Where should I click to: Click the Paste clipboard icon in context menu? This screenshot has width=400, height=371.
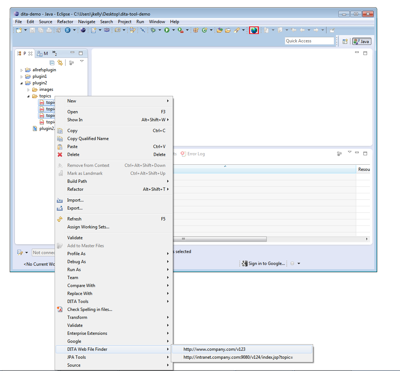click(60, 147)
